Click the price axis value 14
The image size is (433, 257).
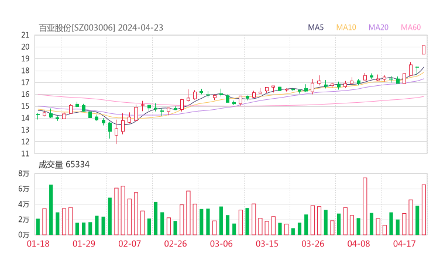tap(25, 118)
